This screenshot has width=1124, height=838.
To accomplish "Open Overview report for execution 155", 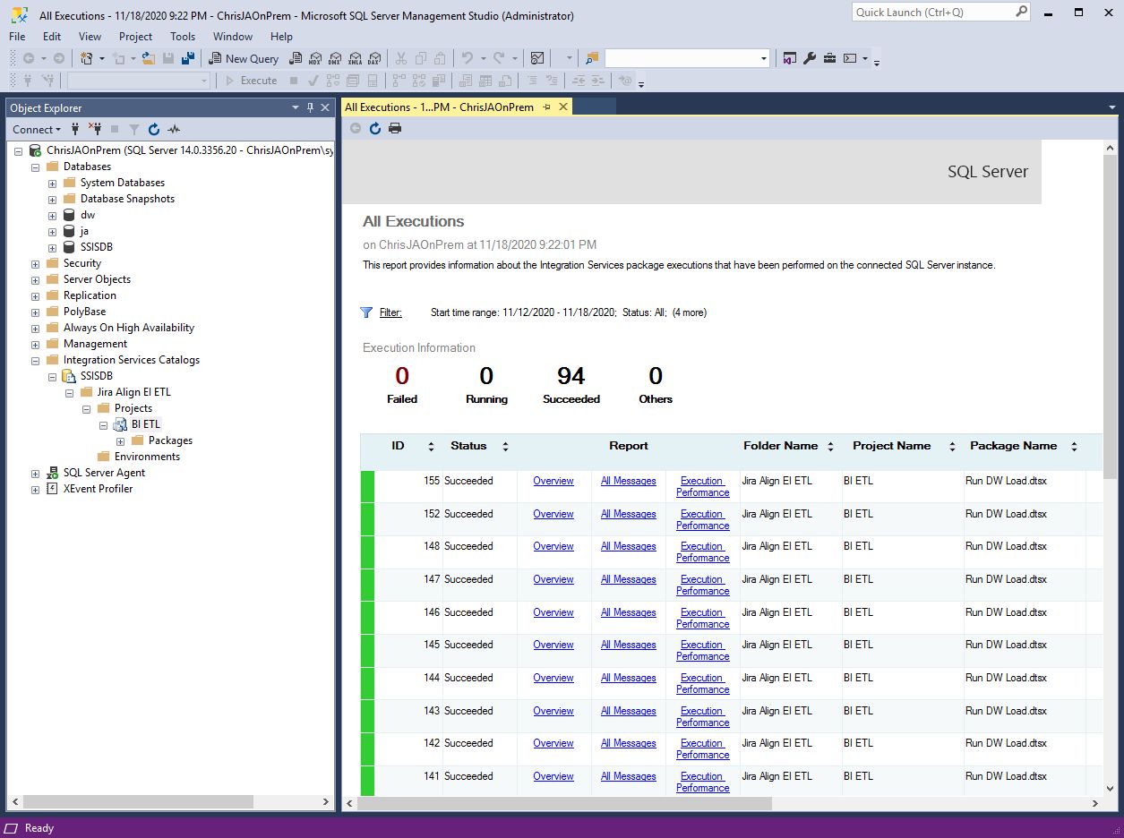I will [553, 481].
